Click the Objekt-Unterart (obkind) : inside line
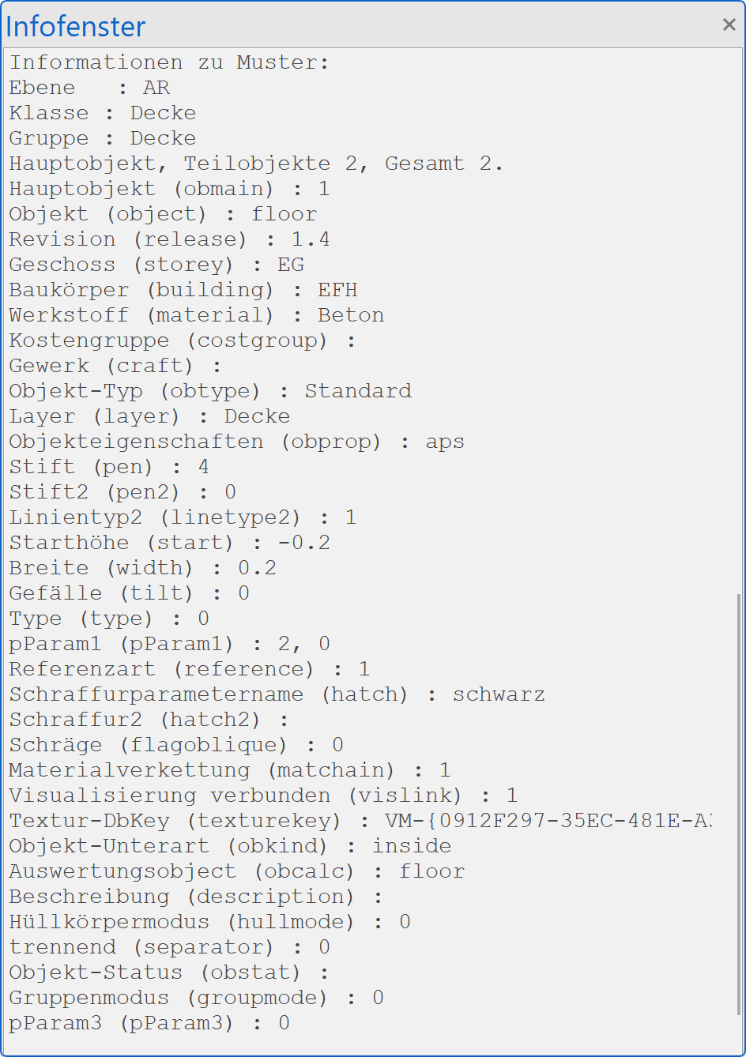 pos(230,846)
